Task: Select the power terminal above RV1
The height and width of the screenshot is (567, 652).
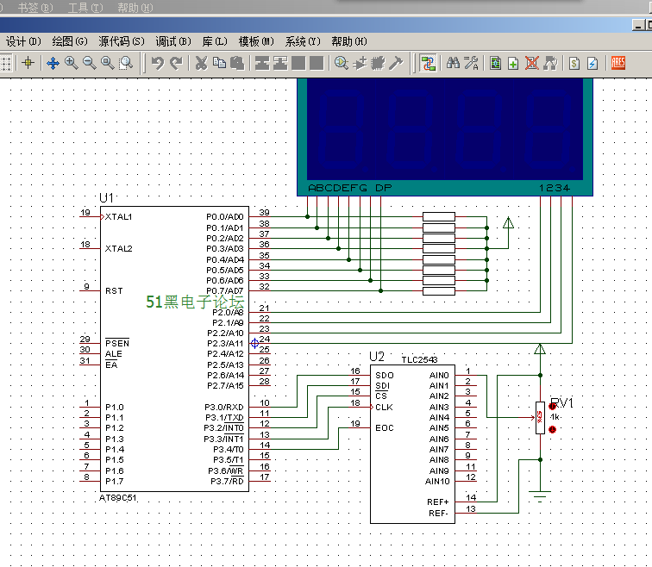Action: click(x=540, y=349)
